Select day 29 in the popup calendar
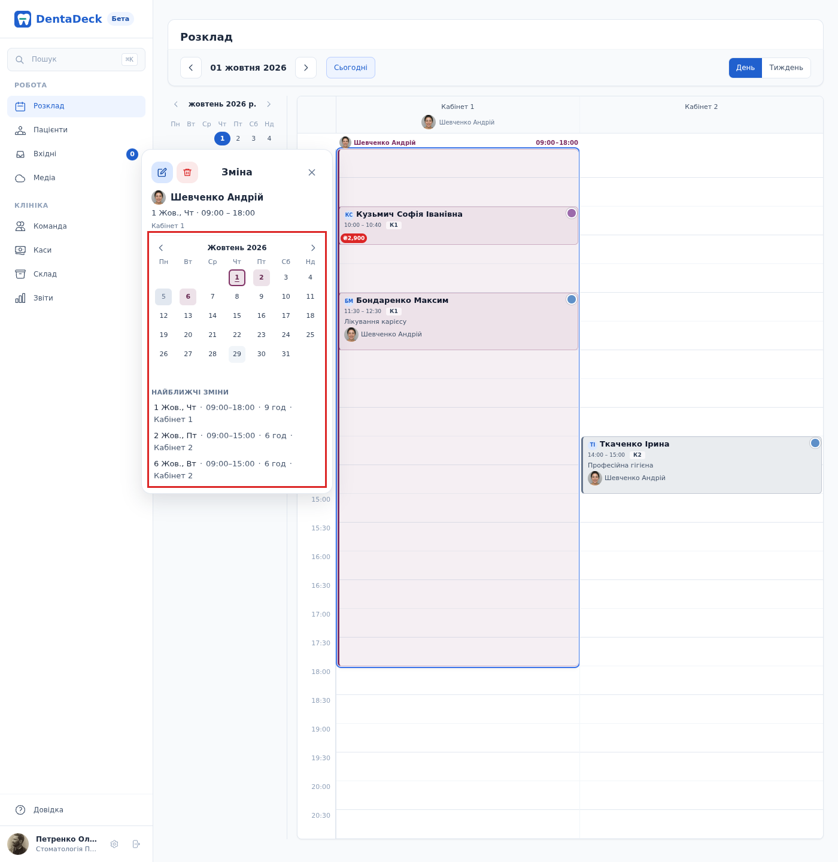Viewport: 838px width, 862px height. [x=237, y=354]
